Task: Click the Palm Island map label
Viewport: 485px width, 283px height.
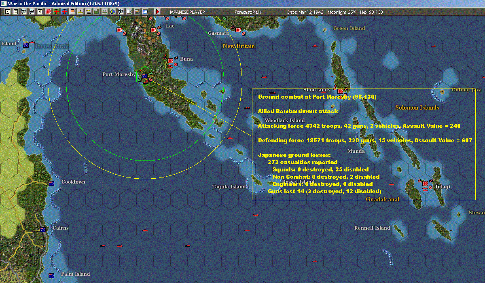Action: [76, 274]
